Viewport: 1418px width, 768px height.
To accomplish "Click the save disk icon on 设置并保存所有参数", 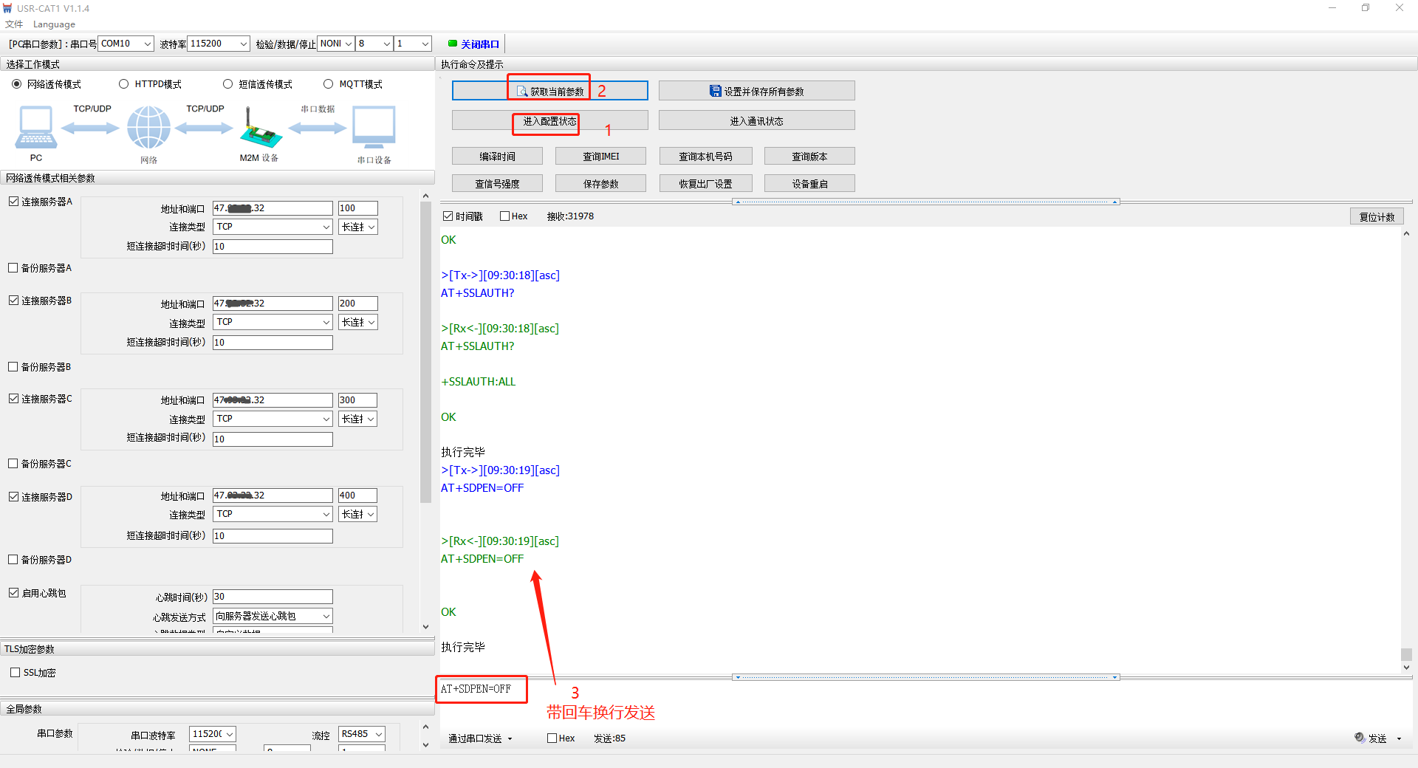I will (715, 91).
